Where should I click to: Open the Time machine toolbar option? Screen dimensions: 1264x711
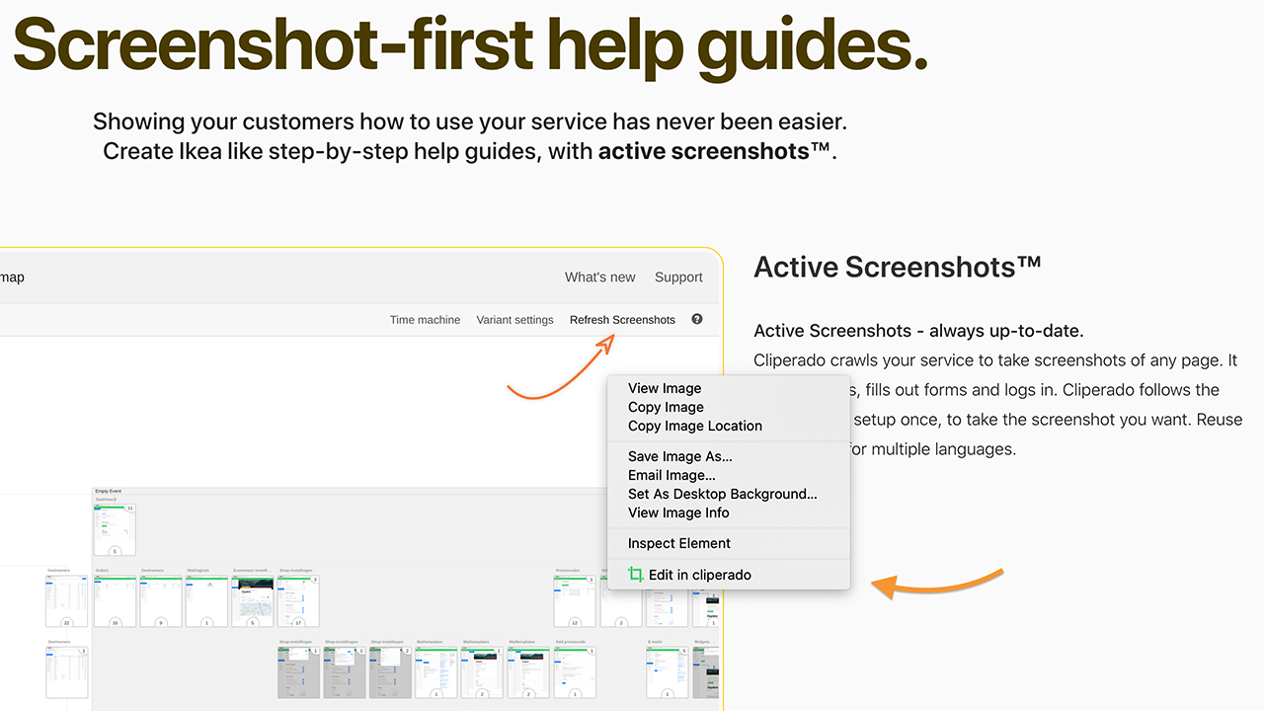click(x=425, y=320)
